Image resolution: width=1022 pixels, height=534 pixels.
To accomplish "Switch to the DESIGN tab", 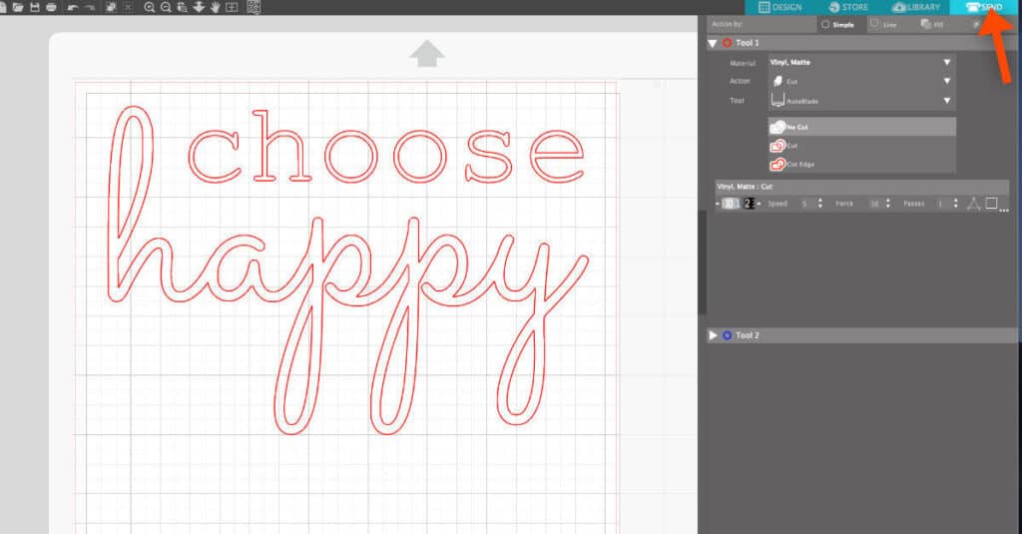I will (x=780, y=7).
